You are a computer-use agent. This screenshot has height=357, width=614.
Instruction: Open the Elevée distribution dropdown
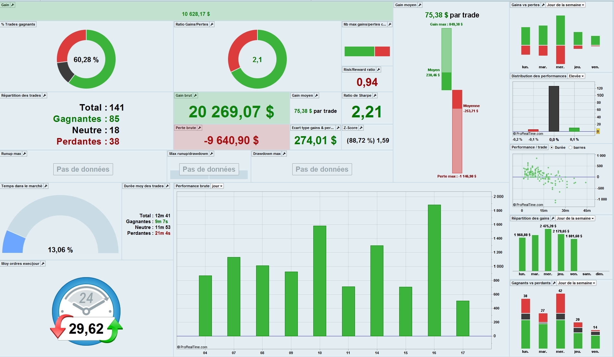click(x=577, y=76)
